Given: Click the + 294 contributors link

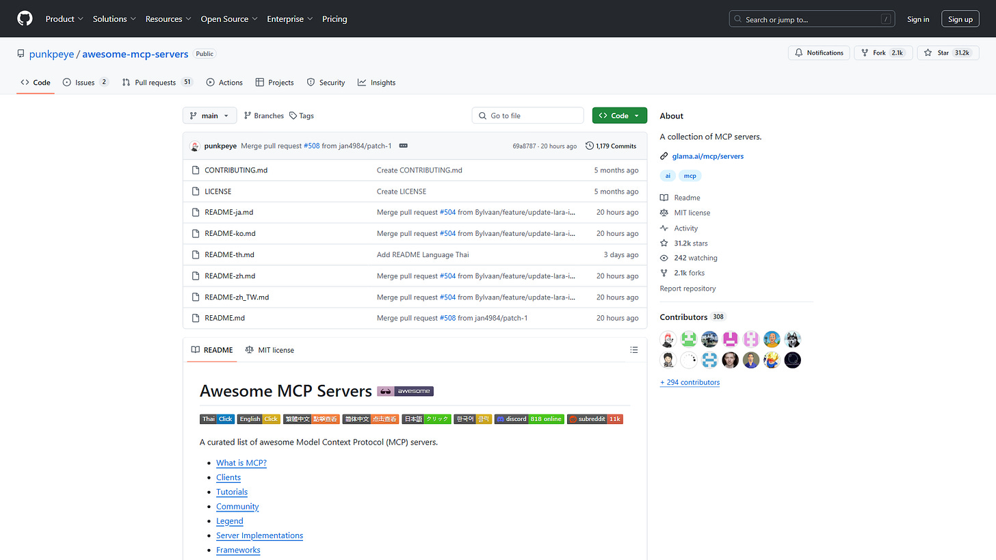Looking at the screenshot, I should click(690, 382).
